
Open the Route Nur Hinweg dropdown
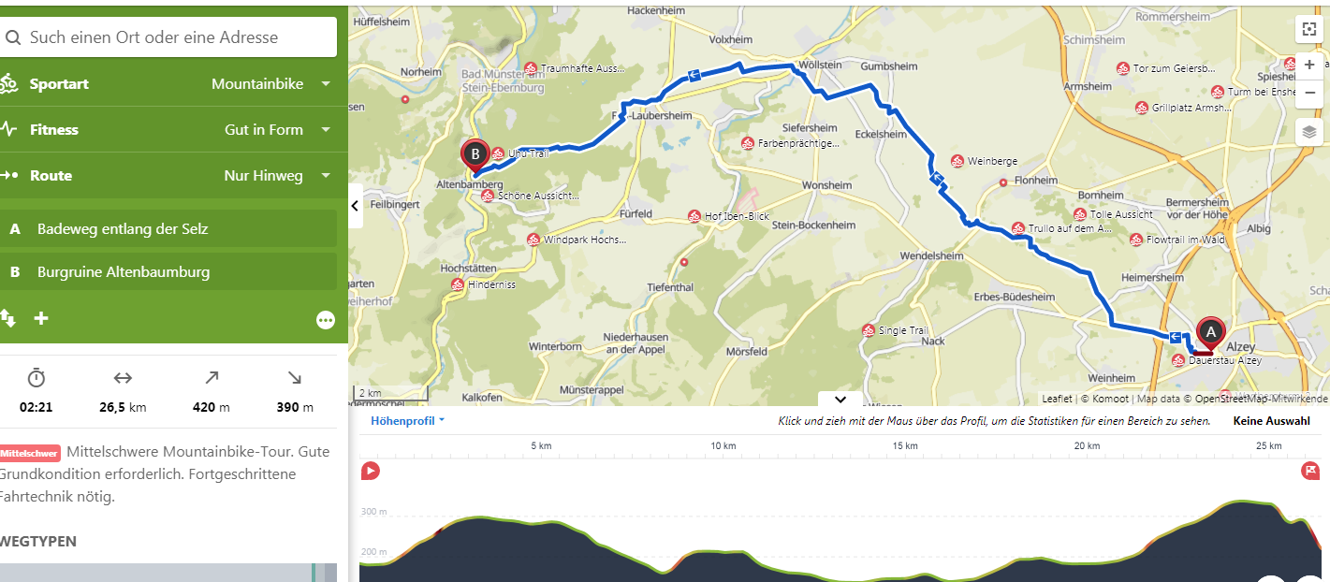click(x=173, y=175)
